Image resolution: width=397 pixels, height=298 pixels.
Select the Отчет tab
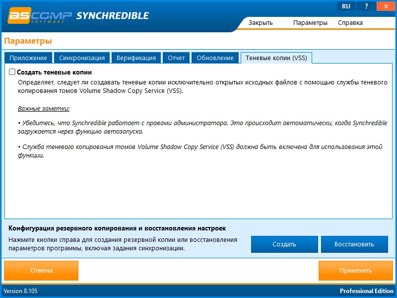pyautogui.click(x=176, y=58)
